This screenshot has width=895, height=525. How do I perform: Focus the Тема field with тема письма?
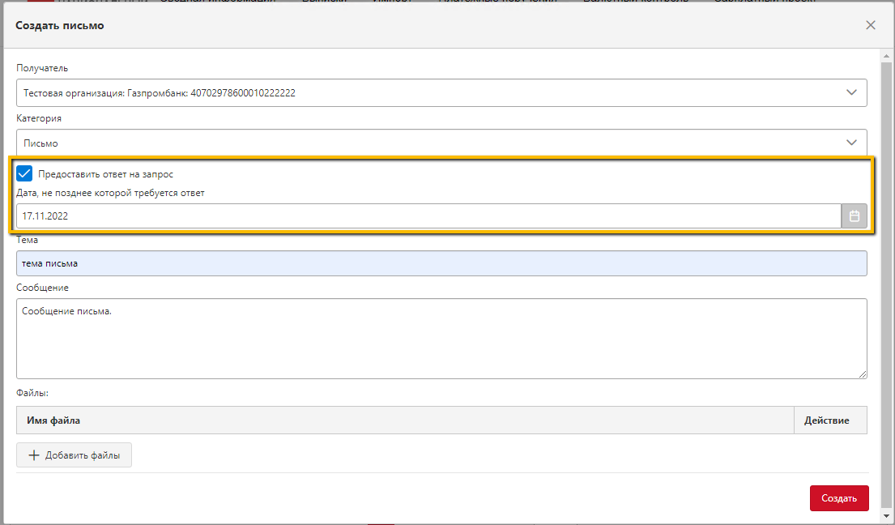click(441, 263)
